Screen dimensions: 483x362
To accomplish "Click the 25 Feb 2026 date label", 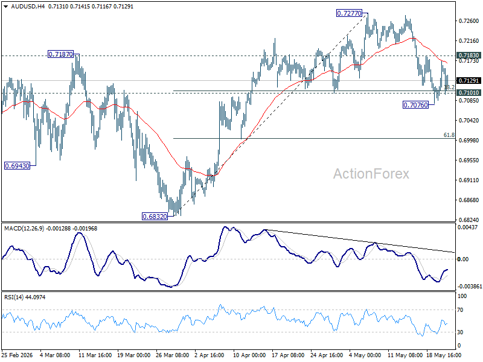I will coord(18,355).
